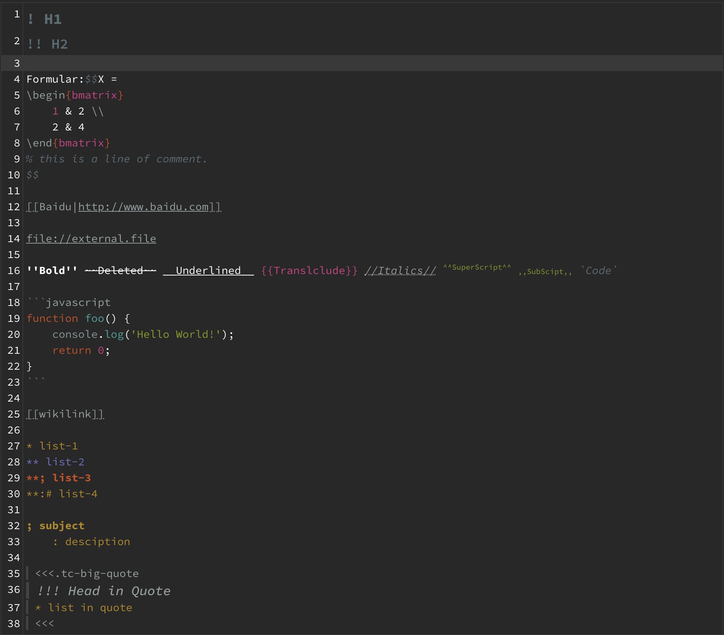Click line number 16 in gutter
The image size is (724, 635).
[14, 271]
